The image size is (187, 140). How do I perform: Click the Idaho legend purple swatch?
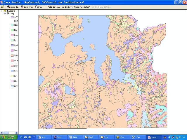click(12, 45)
